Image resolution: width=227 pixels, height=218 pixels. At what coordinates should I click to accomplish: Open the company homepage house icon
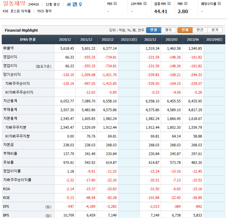click(69, 4)
